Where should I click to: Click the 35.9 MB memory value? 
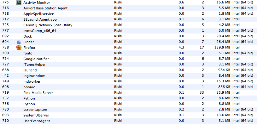coord(223,92)
